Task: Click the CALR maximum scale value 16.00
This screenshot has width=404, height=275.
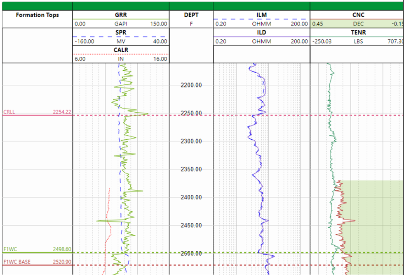Action: 160,59
